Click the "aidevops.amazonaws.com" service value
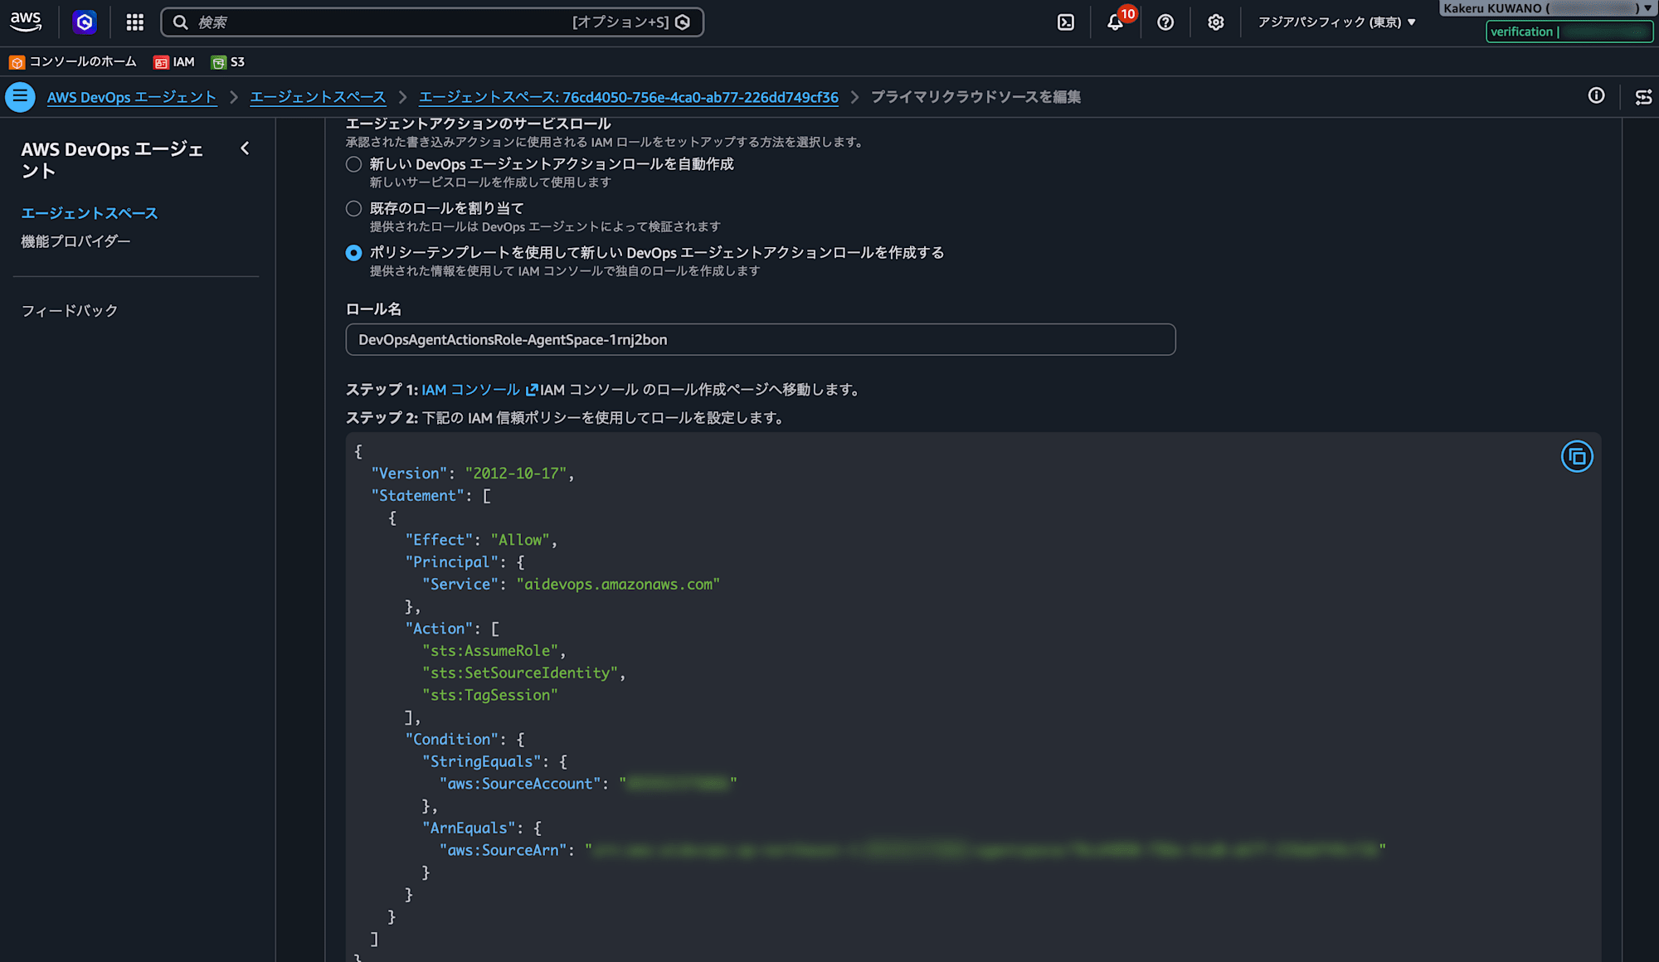The height and width of the screenshot is (962, 1659). pos(618,585)
